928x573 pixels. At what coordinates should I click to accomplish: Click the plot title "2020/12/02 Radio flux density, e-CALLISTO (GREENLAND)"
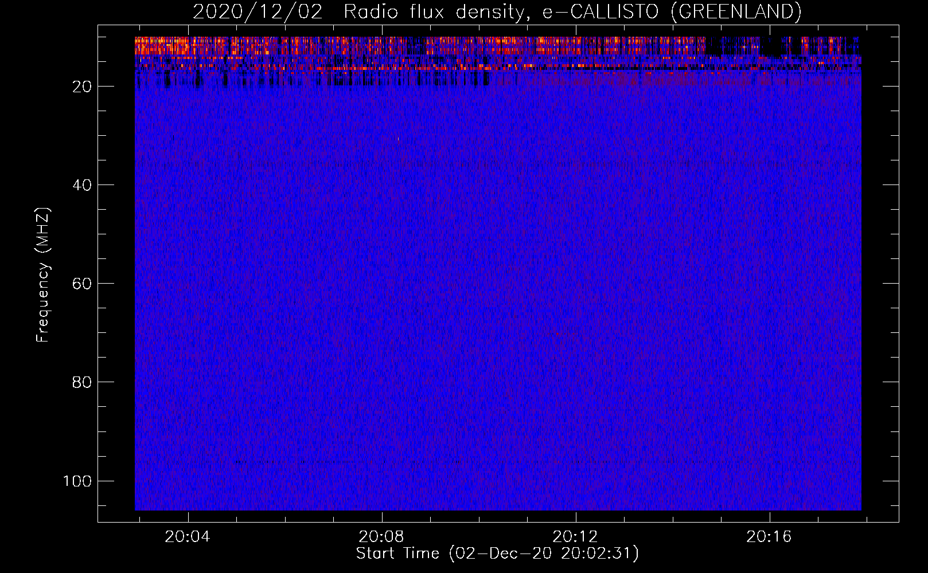pos(497,11)
